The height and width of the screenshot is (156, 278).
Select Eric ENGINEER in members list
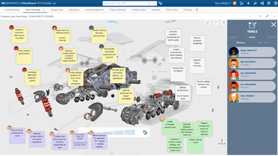tap(252, 86)
